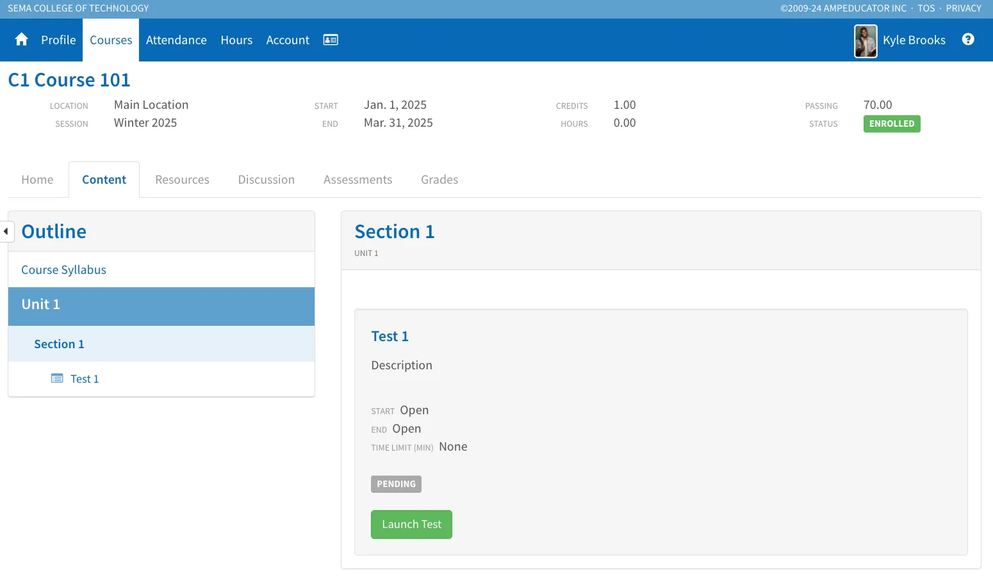Screen dimensions: 993x585
Task: Open the Hours menu item
Action: (x=236, y=40)
